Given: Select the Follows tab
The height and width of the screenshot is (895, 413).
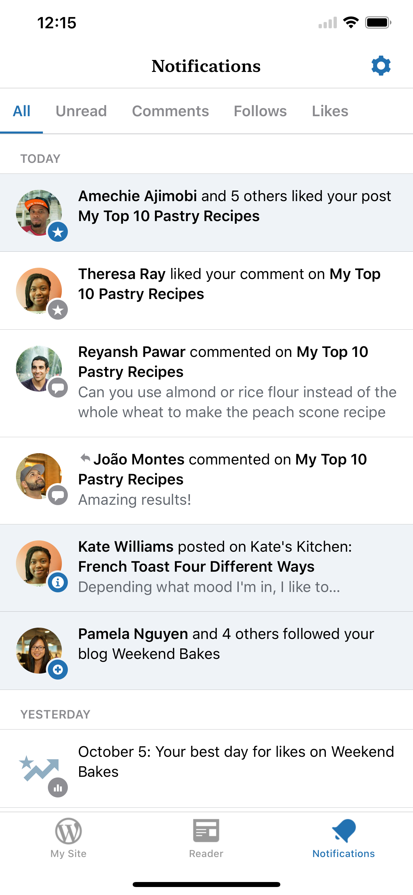Looking at the screenshot, I should tap(260, 111).
